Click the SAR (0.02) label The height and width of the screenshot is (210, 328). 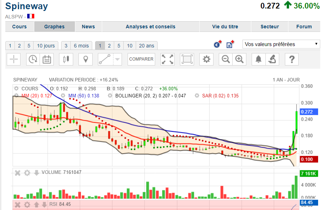tap(220, 96)
